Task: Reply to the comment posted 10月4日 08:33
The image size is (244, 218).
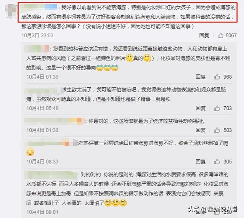Action: (x=201, y=162)
